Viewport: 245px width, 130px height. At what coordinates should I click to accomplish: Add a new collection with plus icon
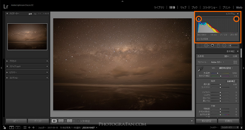47,78
